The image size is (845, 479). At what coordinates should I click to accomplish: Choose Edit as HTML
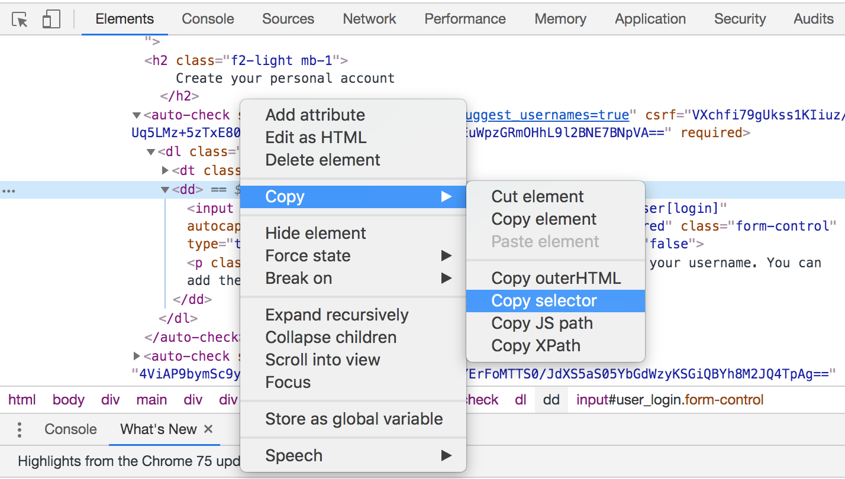tap(315, 138)
